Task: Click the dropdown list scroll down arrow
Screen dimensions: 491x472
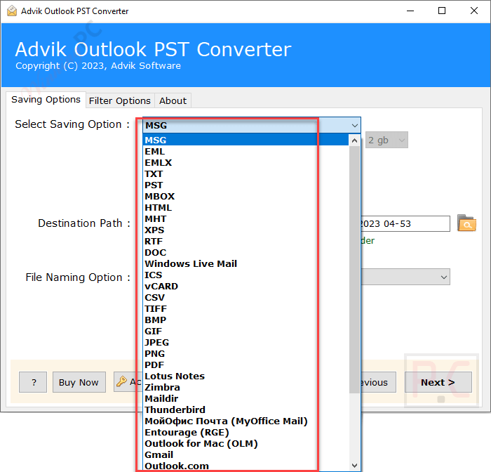Action: tap(354, 466)
